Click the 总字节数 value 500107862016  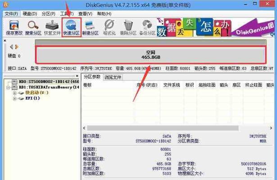tap(254, 164)
